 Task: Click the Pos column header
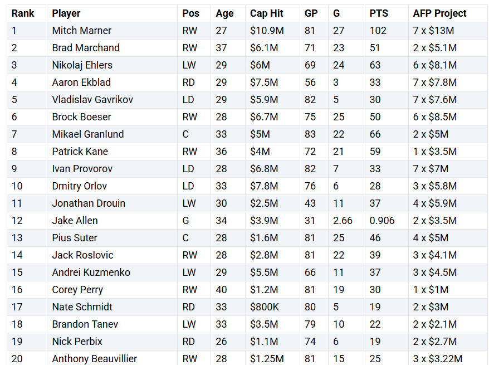191,13
